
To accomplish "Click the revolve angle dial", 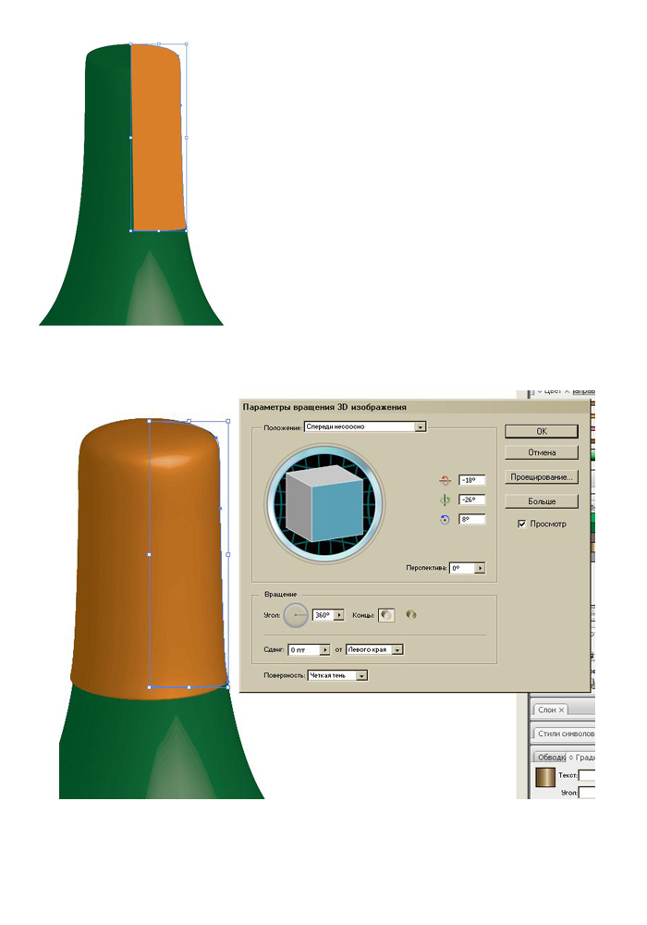I will coord(295,615).
